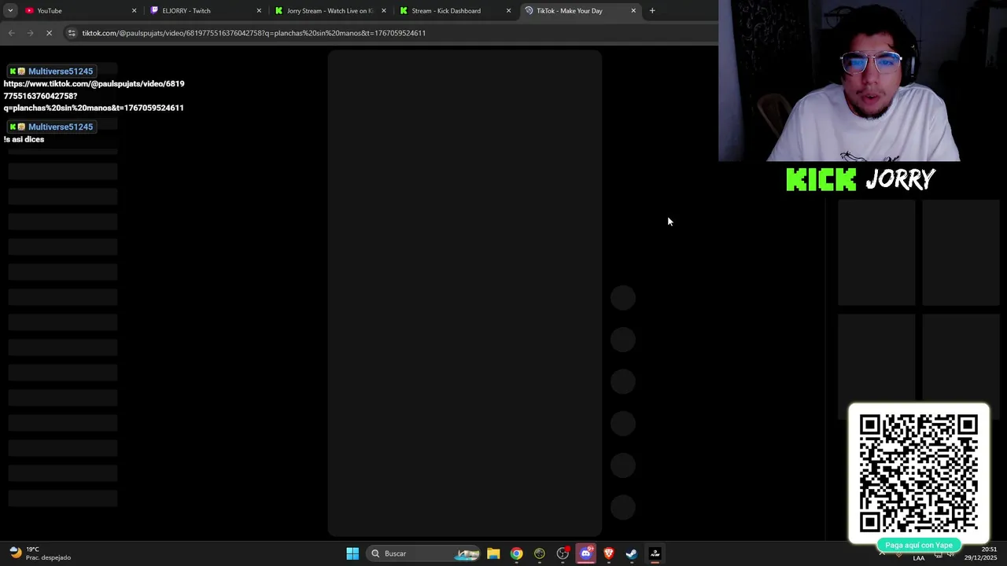1007x566 pixels.
Task: Click the loading TikTok video placeholder
Action: pyautogui.click(x=465, y=293)
